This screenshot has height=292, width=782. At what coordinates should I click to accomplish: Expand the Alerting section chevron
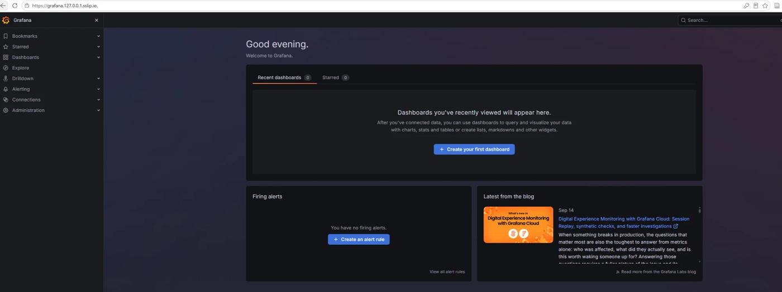(98, 89)
